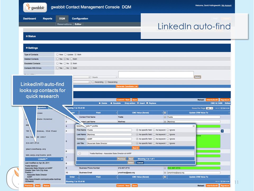
Task: Click the bottom-left Status button
Action: point(46,186)
